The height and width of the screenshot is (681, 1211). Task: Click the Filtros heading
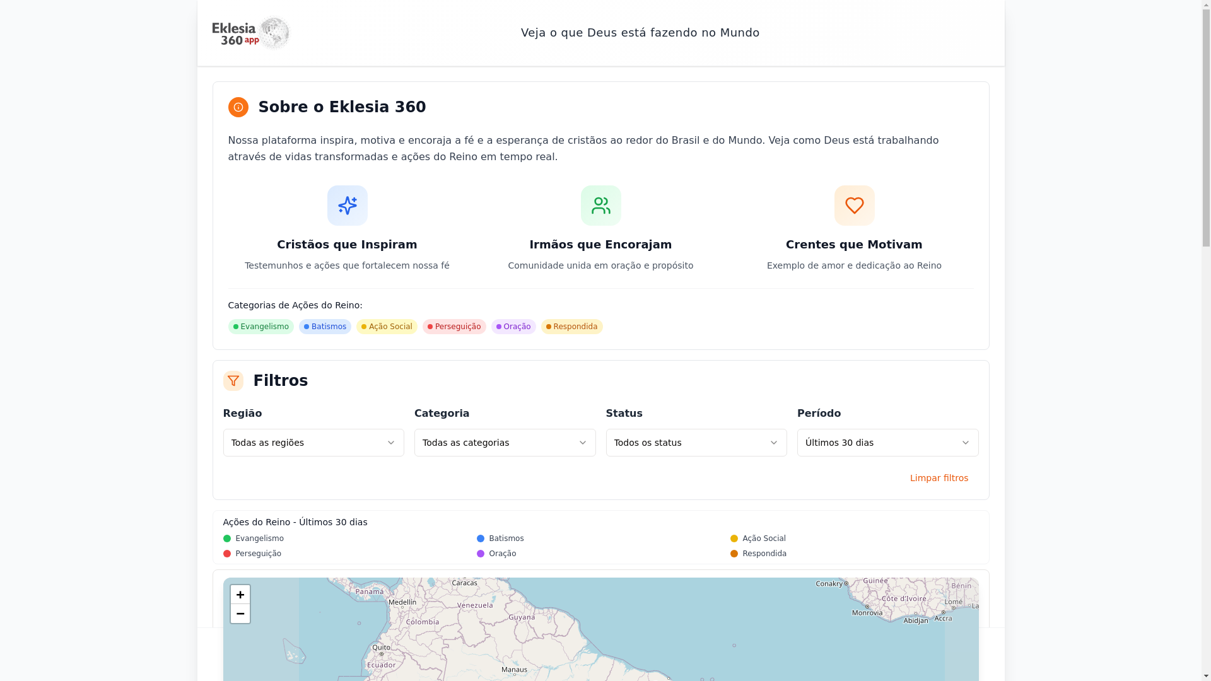(281, 381)
